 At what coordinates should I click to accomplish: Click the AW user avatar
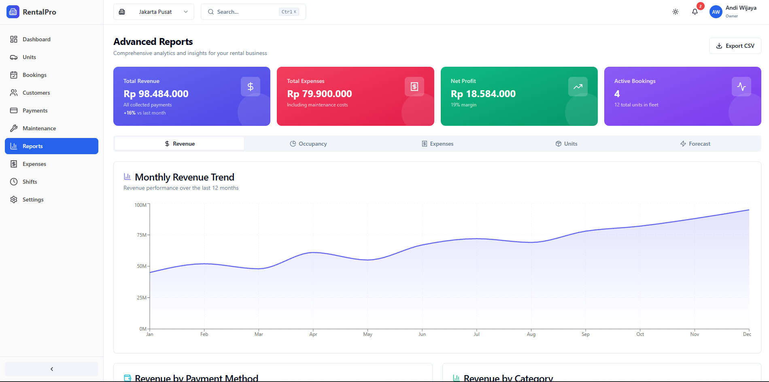716,12
